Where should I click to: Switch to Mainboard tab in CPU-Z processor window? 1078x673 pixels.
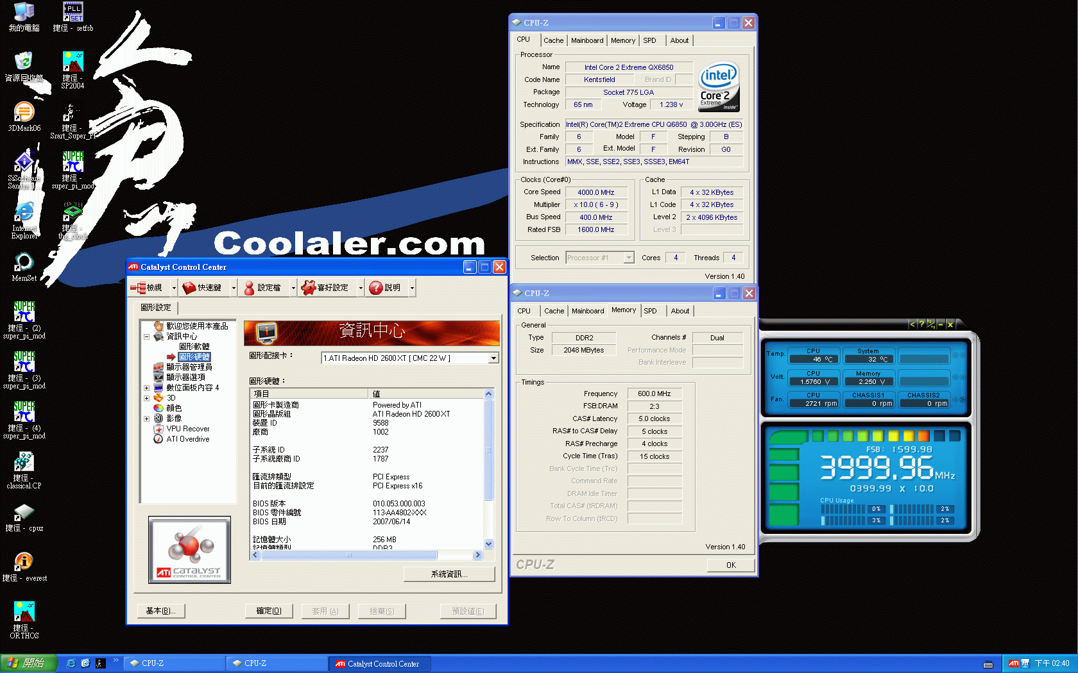point(587,40)
